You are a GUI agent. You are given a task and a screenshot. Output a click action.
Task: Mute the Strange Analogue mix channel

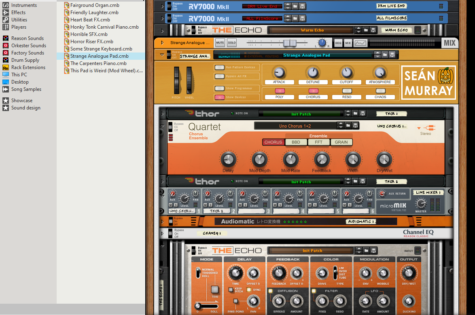click(220, 42)
